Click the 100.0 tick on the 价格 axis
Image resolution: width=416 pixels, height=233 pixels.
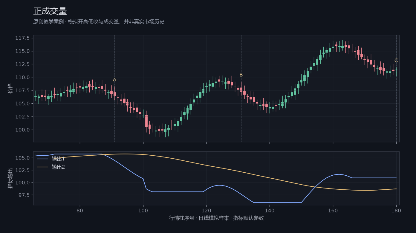coord(22,130)
